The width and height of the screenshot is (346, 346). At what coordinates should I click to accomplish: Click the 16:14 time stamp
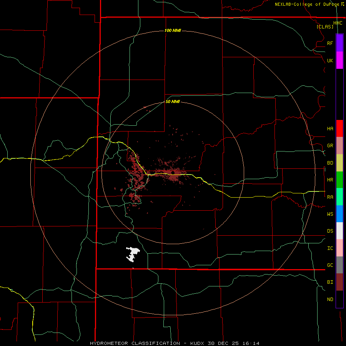[252, 343]
